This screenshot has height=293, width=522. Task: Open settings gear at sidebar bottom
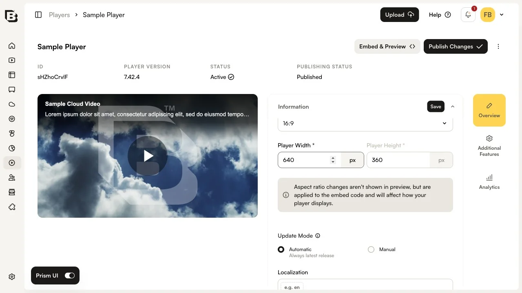pos(12,277)
